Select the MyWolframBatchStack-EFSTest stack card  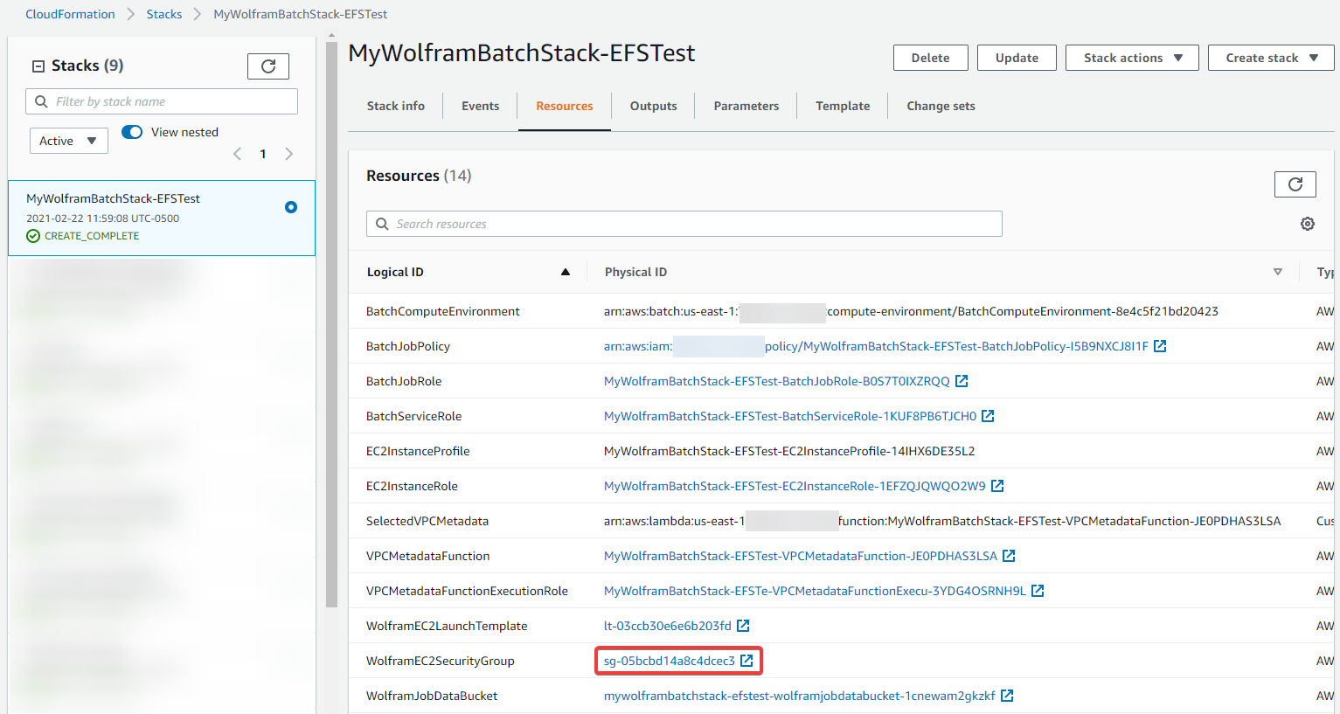[x=162, y=218]
